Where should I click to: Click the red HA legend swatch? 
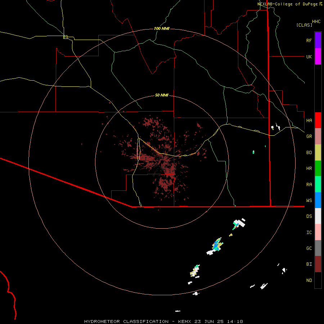(x=318, y=120)
